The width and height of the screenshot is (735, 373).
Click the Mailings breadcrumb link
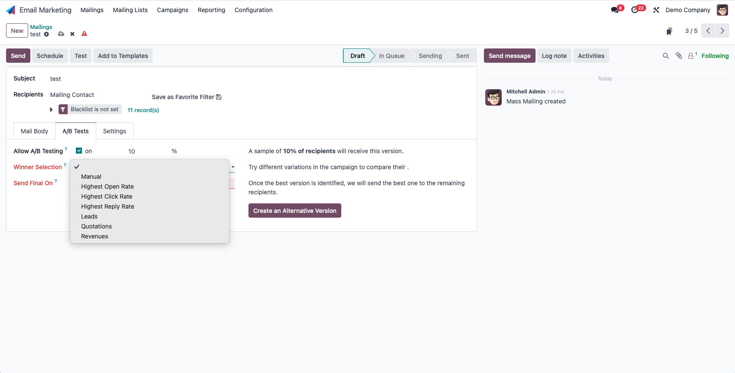(41, 27)
